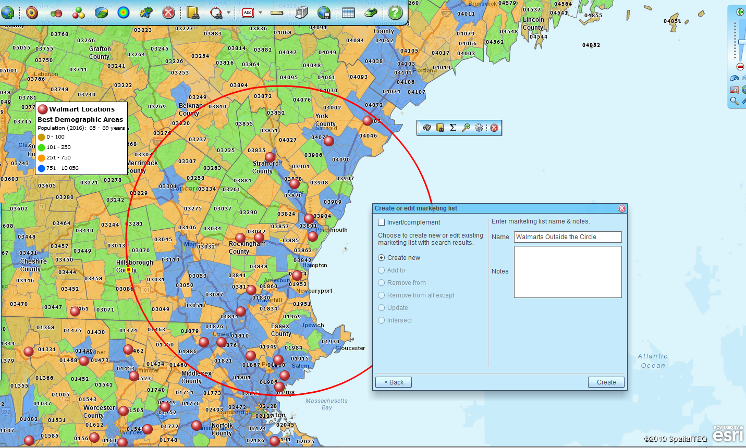Click the Walmart marker near Salem
This screenshot has width=746, height=448.
pyautogui.click(x=285, y=375)
